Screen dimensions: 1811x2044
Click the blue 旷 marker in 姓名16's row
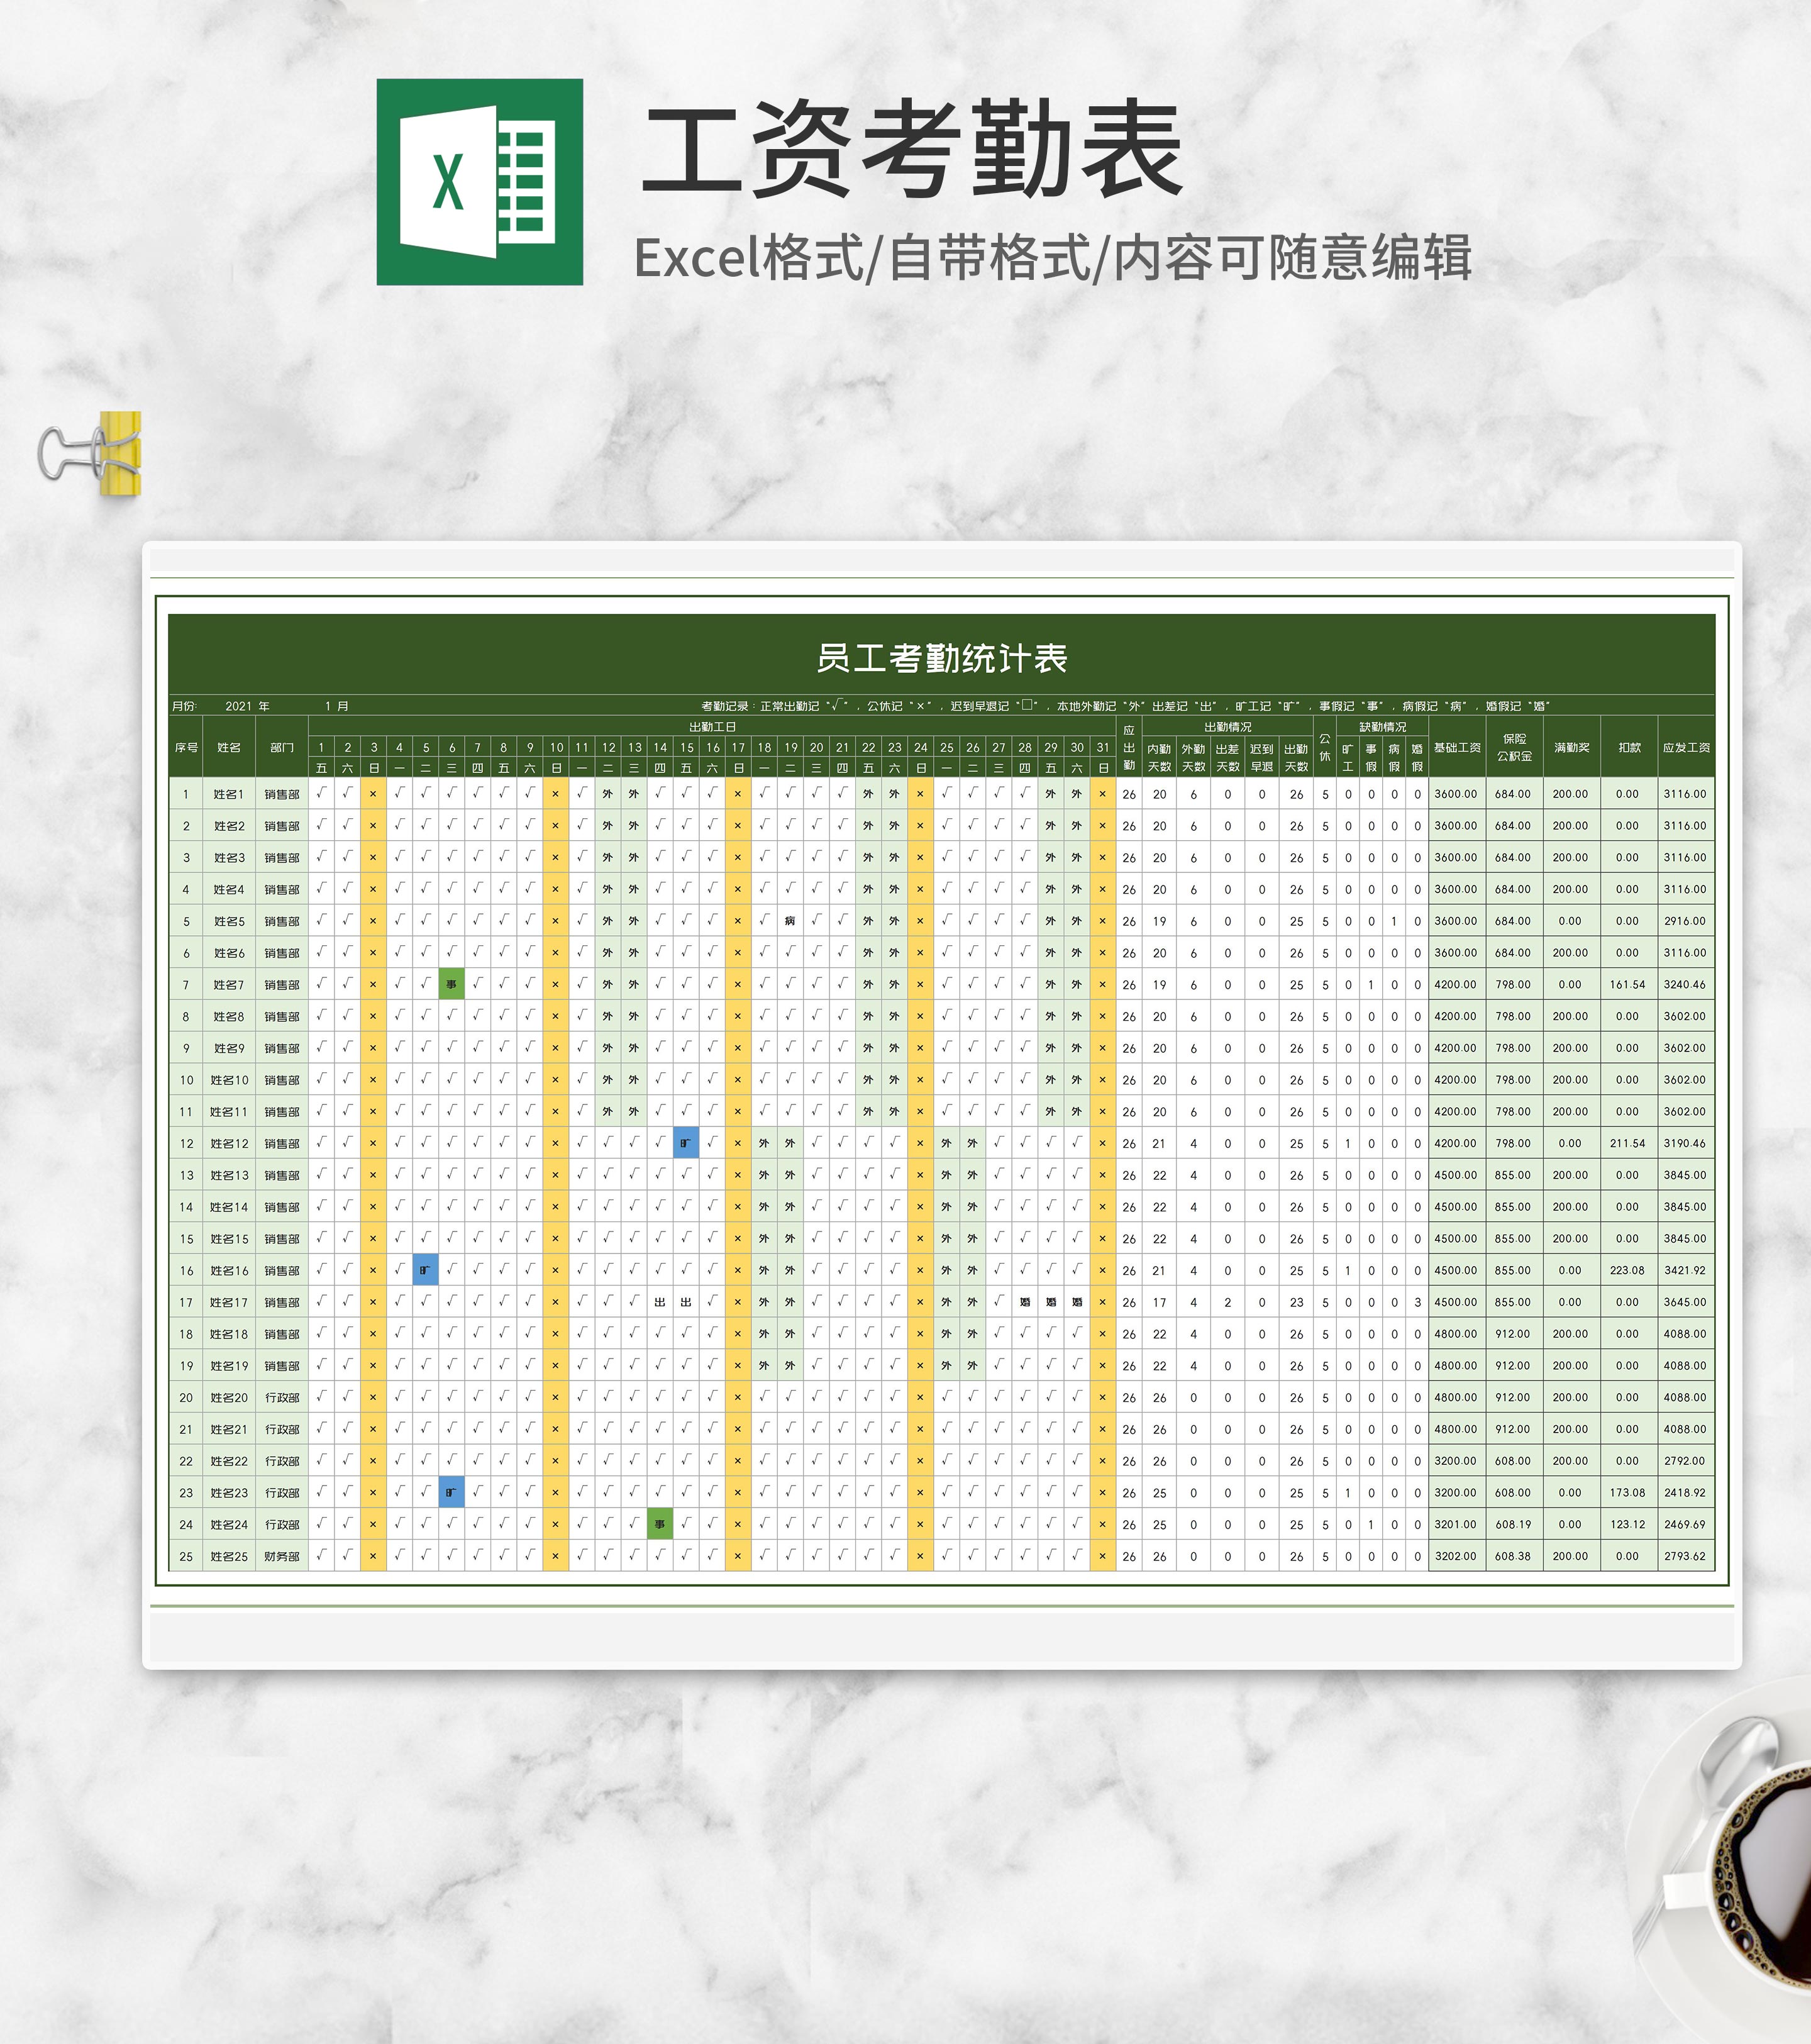click(x=425, y=1270)
